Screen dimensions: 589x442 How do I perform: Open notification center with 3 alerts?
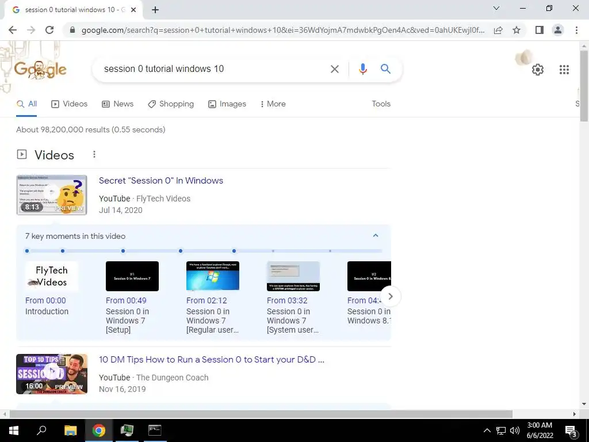pyautogui.click(x=571, y=431)
